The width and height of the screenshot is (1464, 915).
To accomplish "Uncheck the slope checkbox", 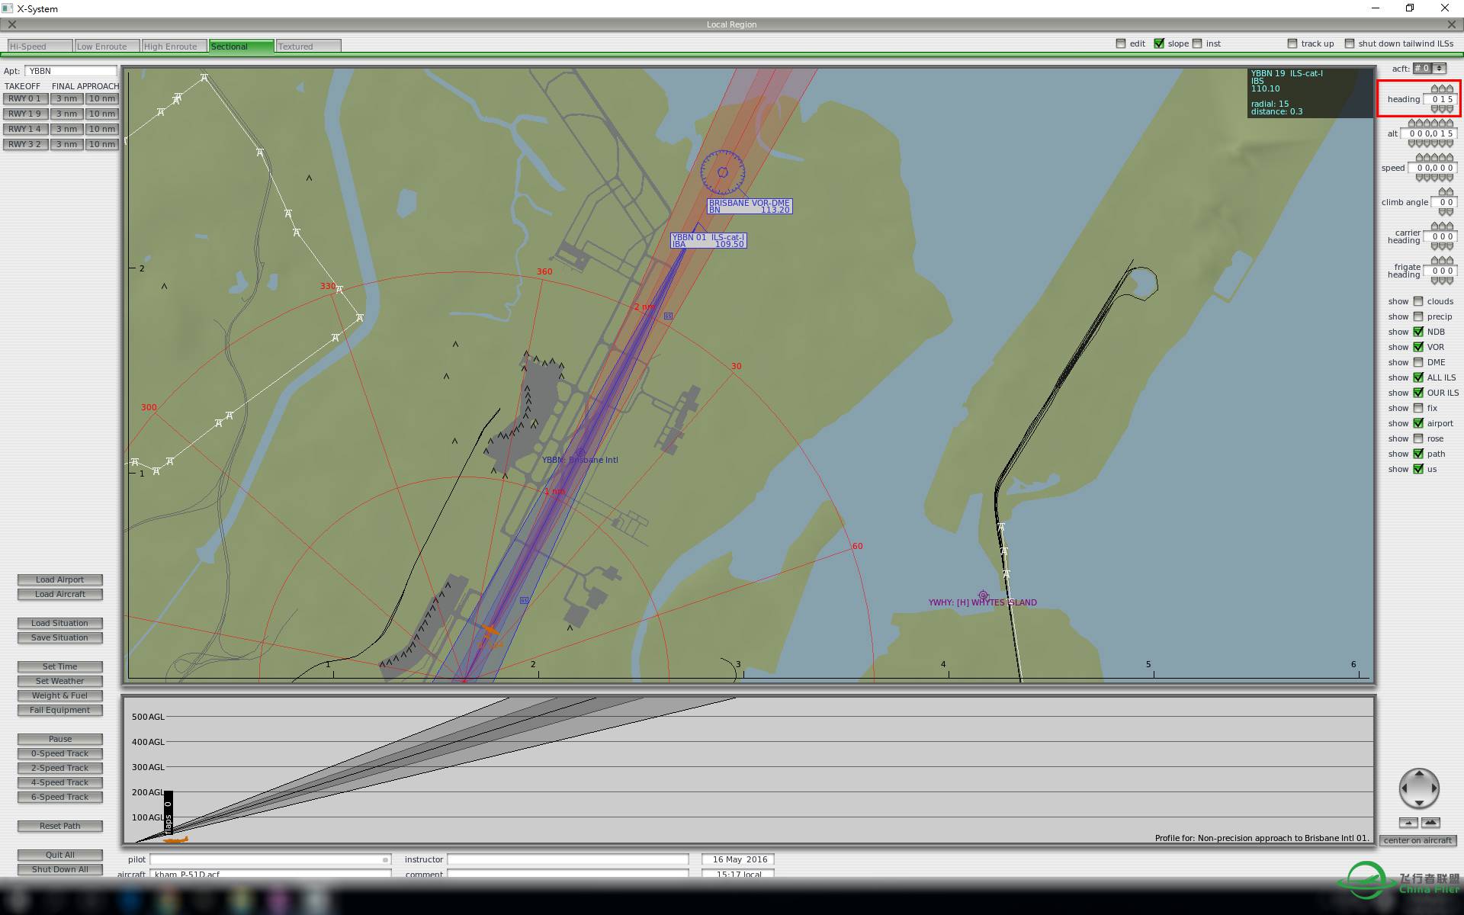I will click(x=1159, y=43).
